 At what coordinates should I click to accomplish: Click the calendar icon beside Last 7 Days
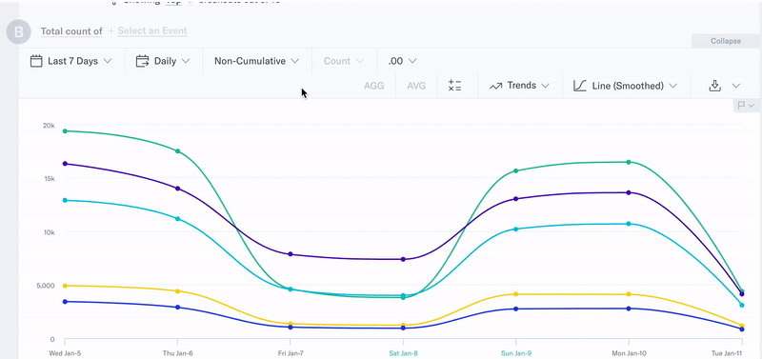(x=36, y=61)
